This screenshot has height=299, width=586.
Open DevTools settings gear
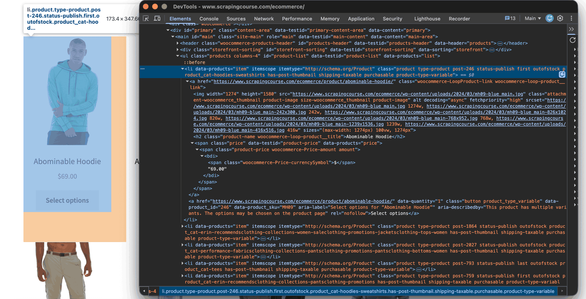coord(560,18)
